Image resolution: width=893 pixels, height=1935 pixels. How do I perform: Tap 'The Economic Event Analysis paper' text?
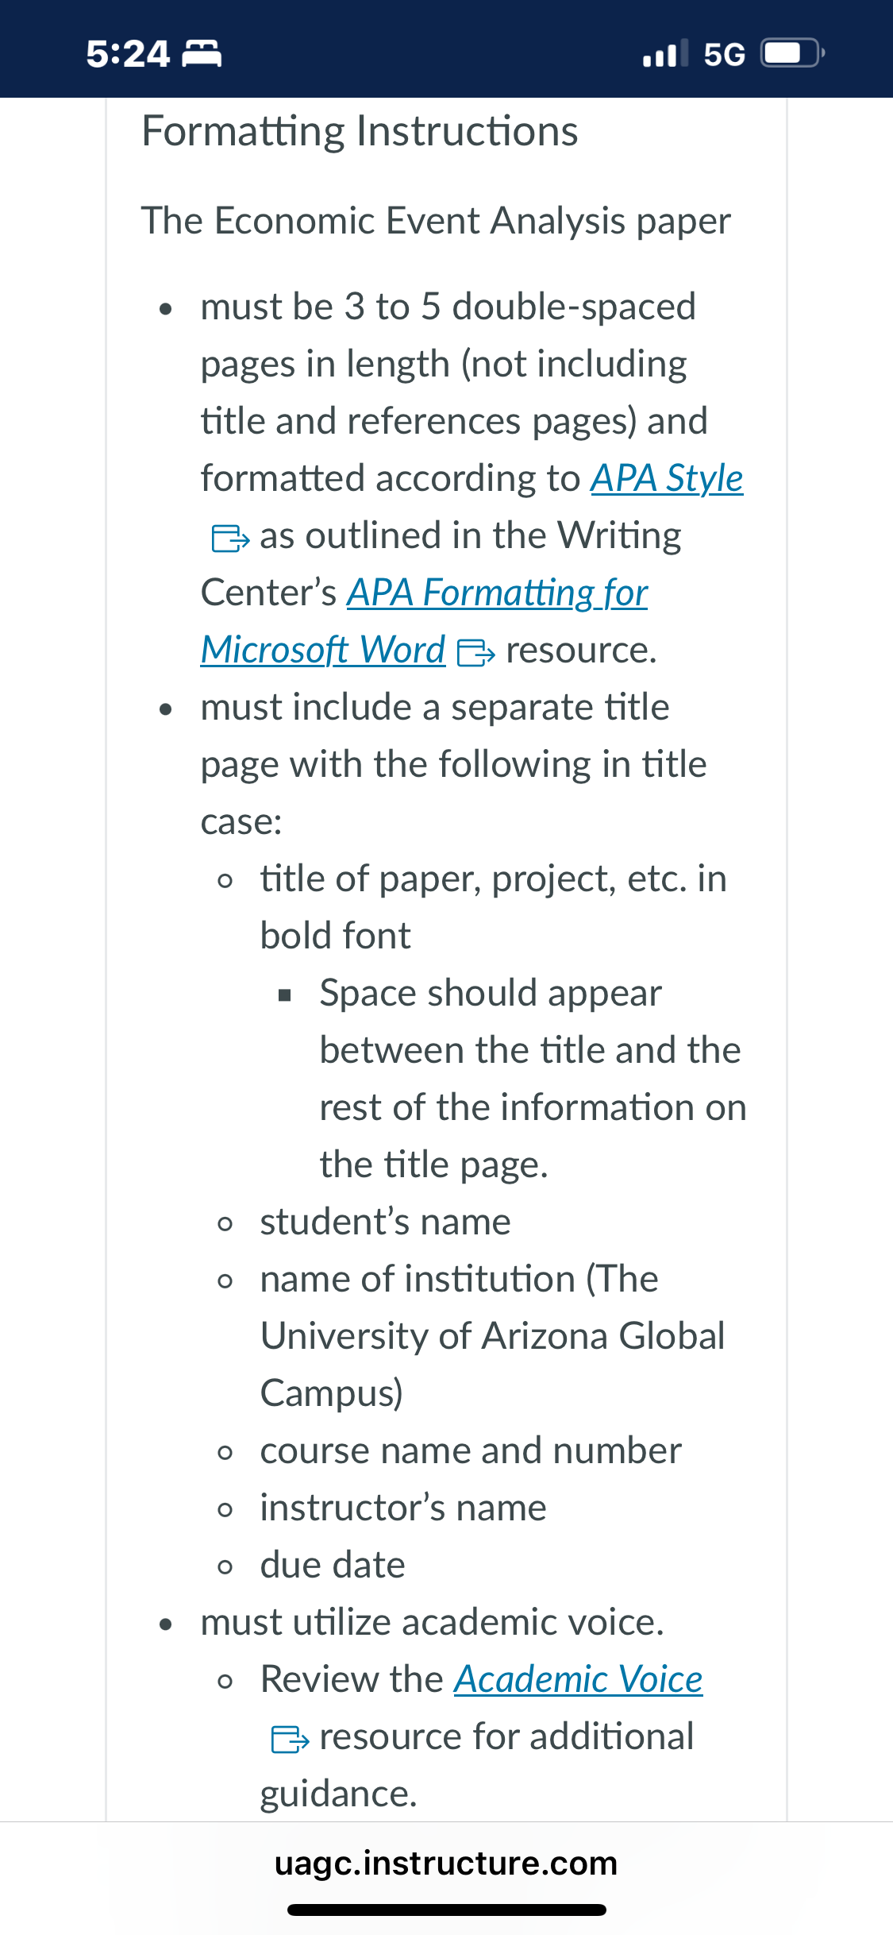(x=436, y=221)
